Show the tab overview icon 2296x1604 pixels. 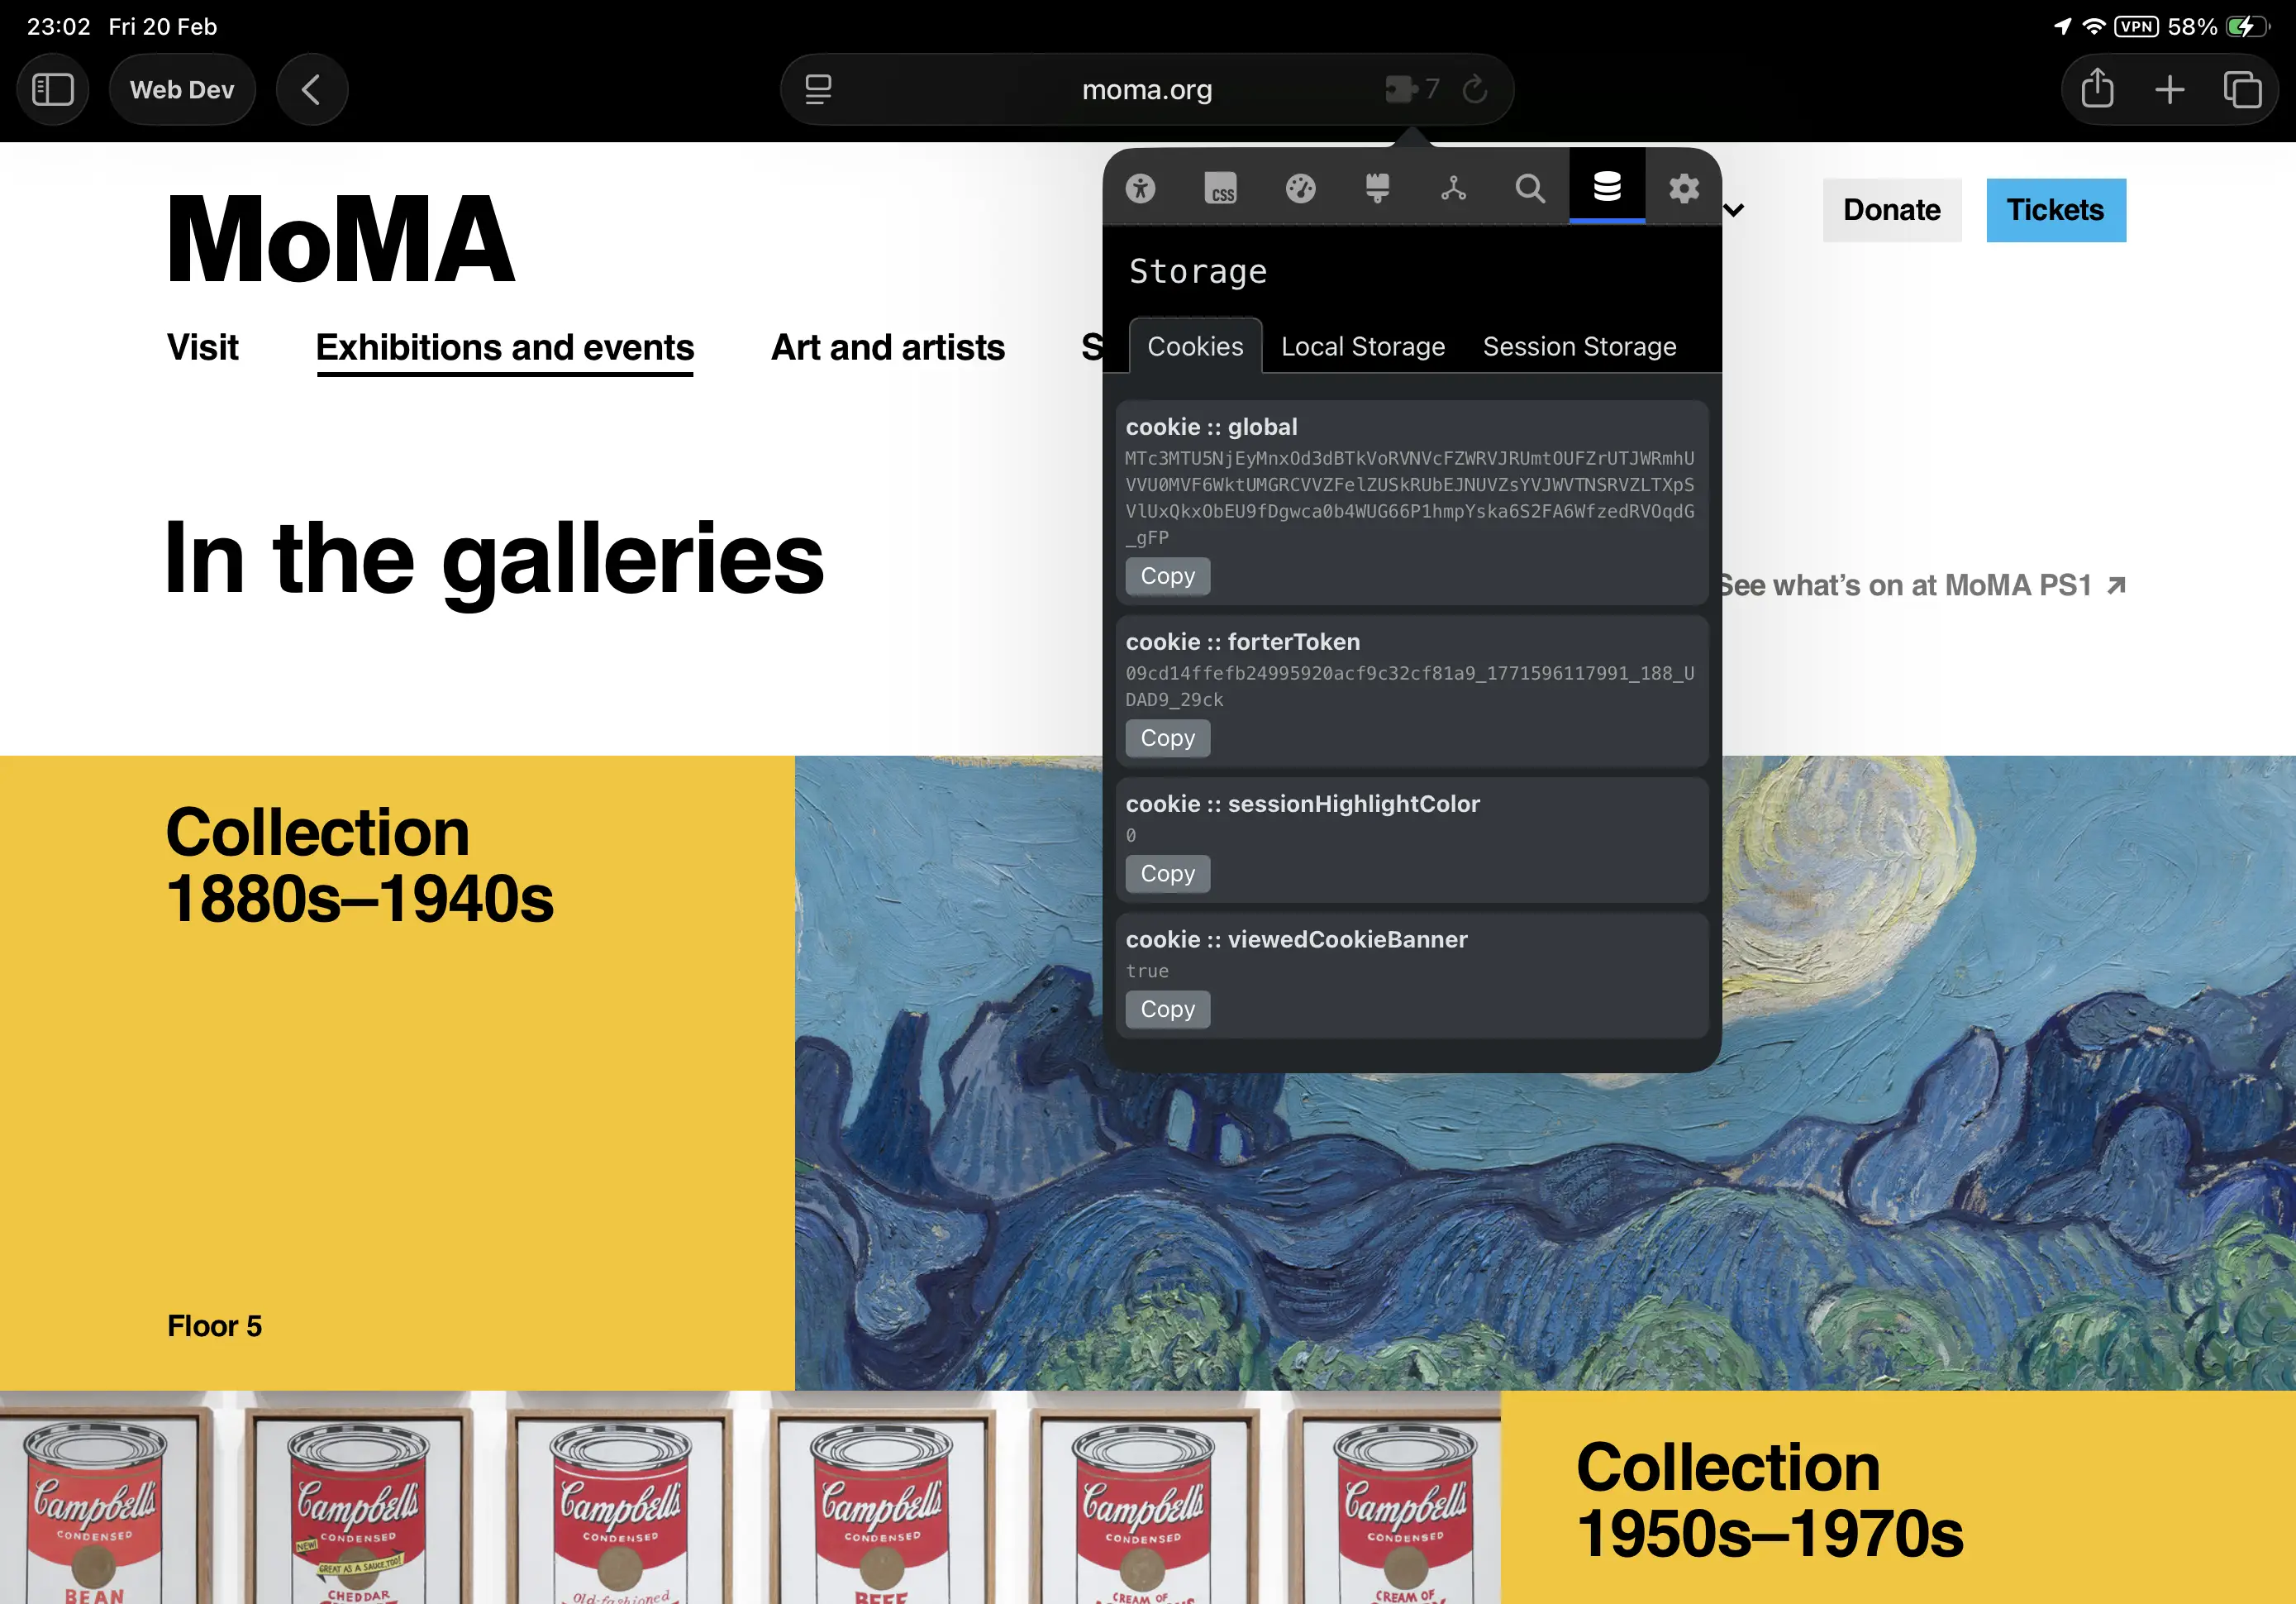pos(2243,89)
